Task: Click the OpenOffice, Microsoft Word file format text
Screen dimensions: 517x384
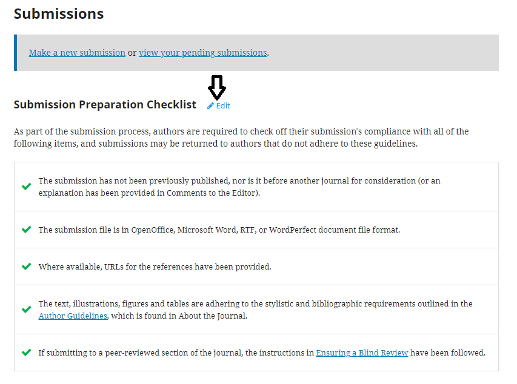Action: (x=219, y=230)
